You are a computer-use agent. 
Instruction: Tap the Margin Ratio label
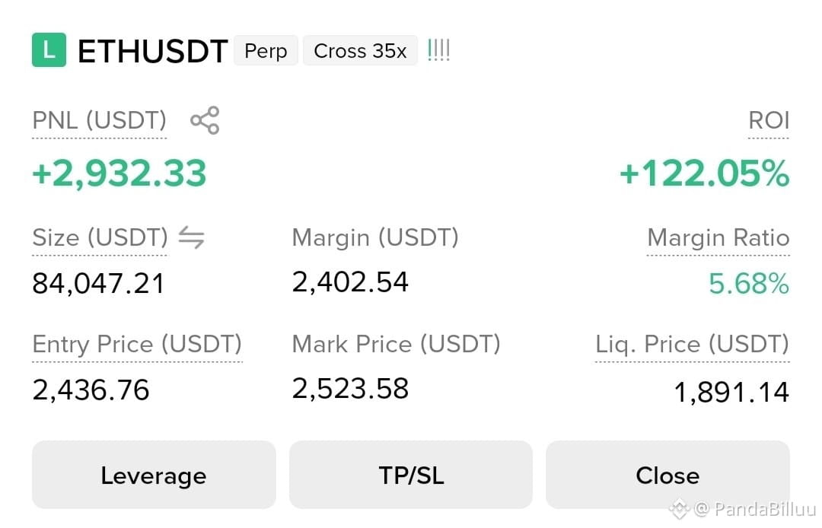[718, 237]
